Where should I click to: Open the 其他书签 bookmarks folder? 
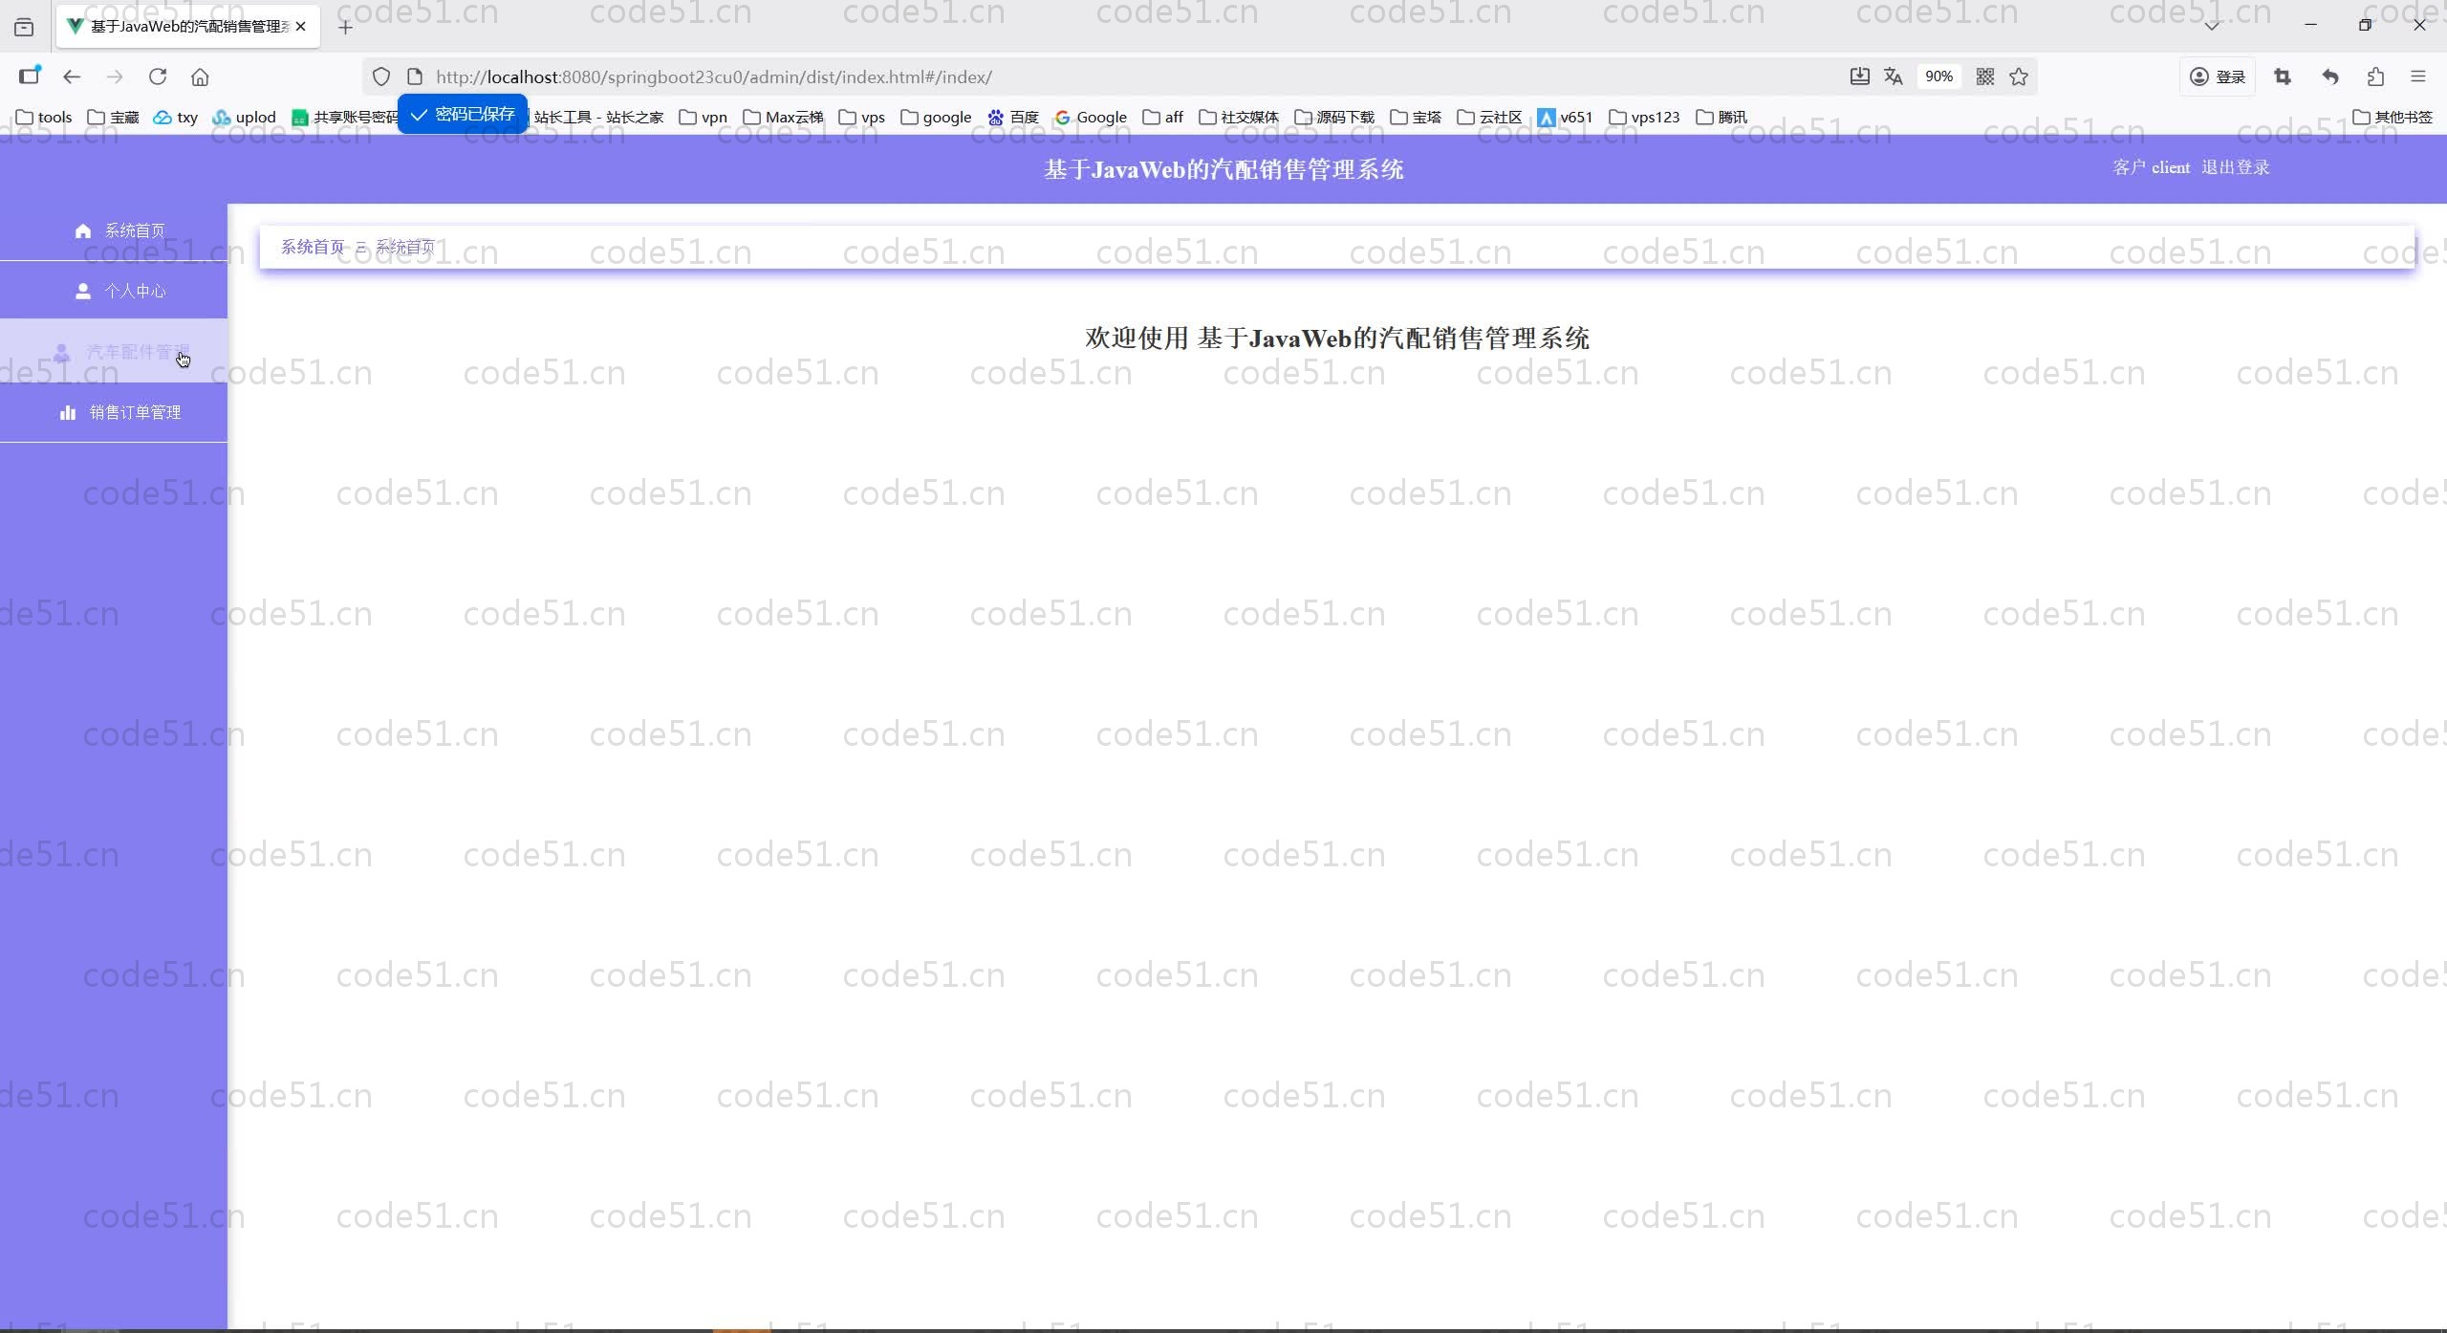point(2392,117)
